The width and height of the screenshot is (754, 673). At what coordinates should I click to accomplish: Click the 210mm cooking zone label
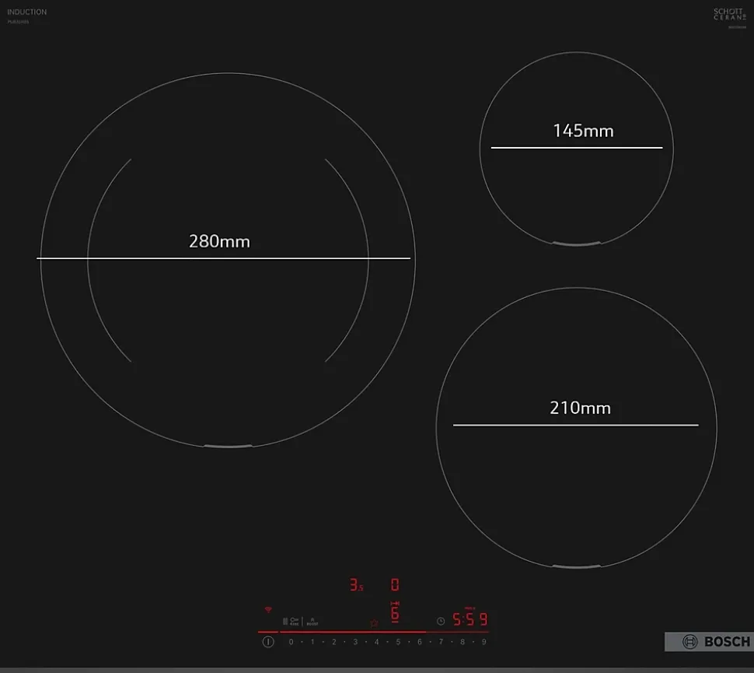(580, 408)
